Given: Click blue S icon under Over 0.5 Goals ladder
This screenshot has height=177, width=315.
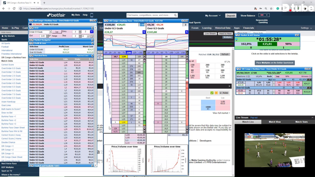Looking at the screenshot, I should 187,32.
